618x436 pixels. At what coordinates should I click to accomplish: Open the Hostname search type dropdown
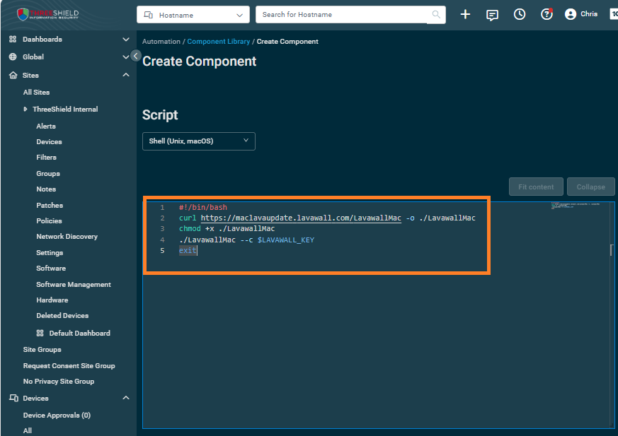(193, 15)
